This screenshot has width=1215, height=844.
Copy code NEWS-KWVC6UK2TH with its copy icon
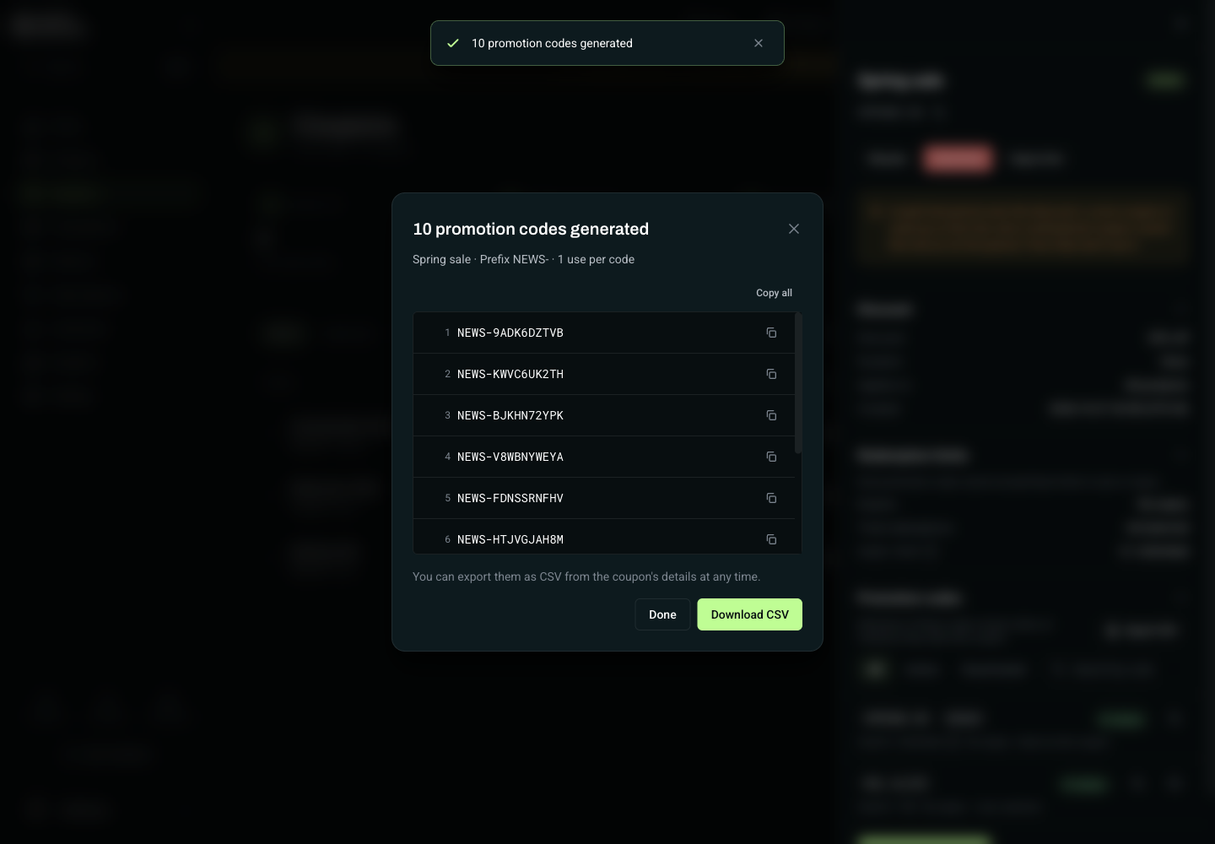pyautogui.click(x=771, y=374)
